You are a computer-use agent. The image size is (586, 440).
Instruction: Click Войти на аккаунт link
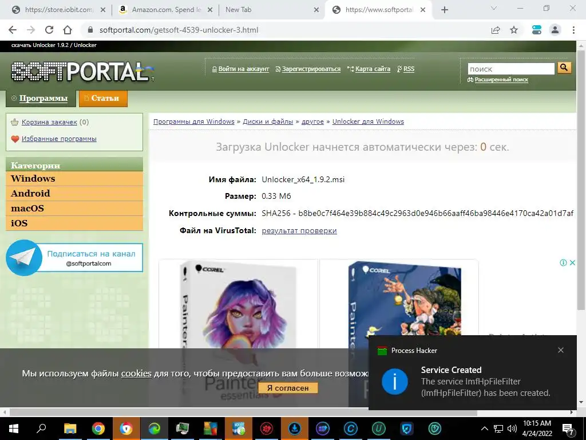(x=244, y=69)
